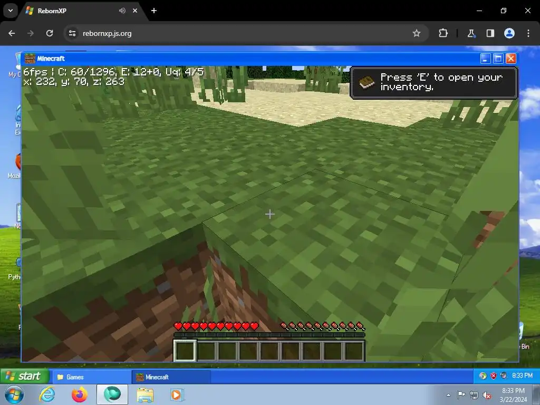Show hidden tray icons arrow

pos(448,395)
